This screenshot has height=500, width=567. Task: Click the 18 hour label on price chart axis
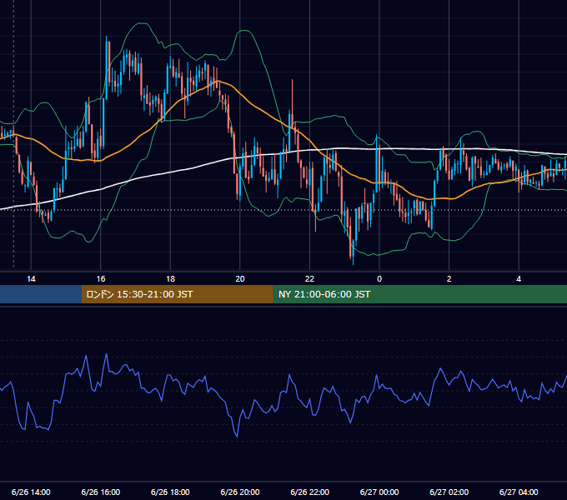coord(170,278)
